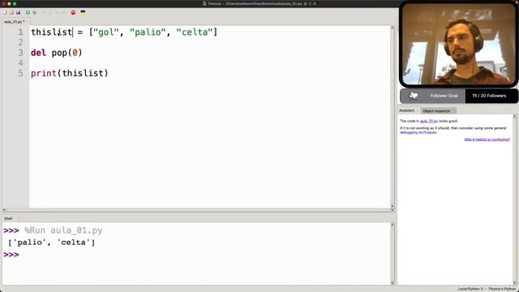Click the New file toolbar icon
This screenshot has height=292, width=519.
pos(5,13)
